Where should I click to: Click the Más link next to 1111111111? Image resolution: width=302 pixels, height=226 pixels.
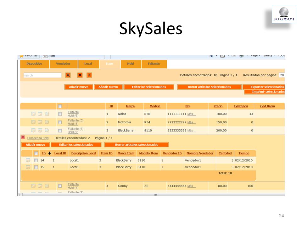pos(192,114)
